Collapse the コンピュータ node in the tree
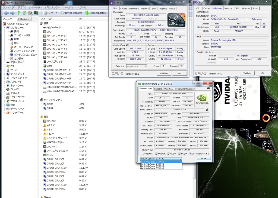Screen dimensions: 278x198 5,28
